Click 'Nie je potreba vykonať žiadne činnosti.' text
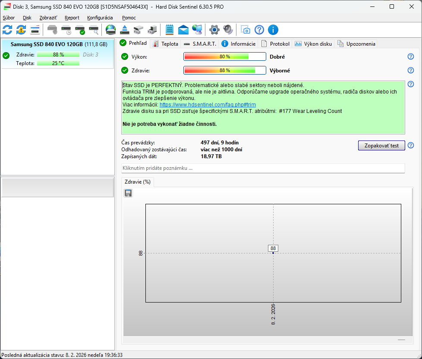This screenshot has height=359, width=422. tap(170, 124)
